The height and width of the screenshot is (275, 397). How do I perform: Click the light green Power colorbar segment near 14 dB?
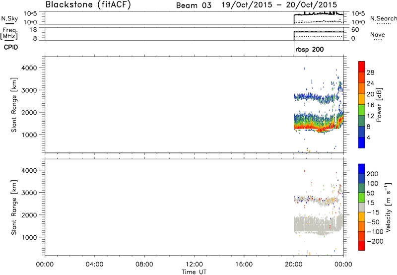[362, 110]
